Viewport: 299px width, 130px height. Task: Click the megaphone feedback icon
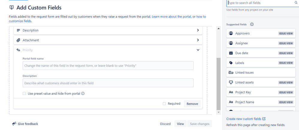click(14, 124)
